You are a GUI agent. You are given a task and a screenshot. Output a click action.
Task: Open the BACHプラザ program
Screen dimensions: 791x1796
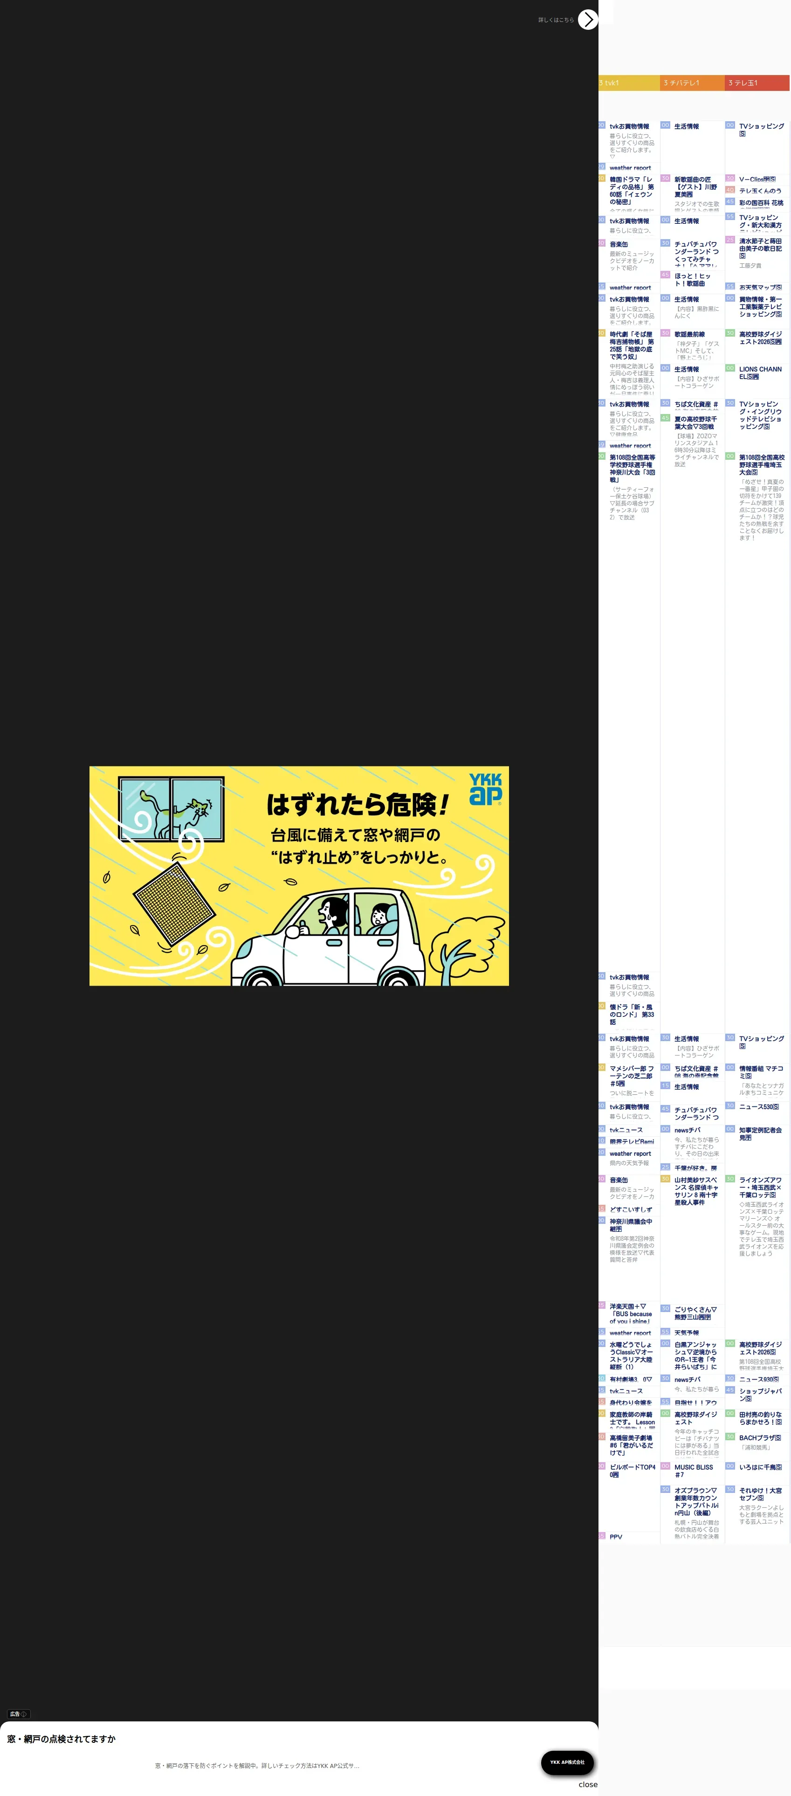point(760,1437)
